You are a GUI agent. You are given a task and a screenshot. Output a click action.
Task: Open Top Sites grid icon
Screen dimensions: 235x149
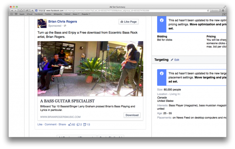coord(16,14)
